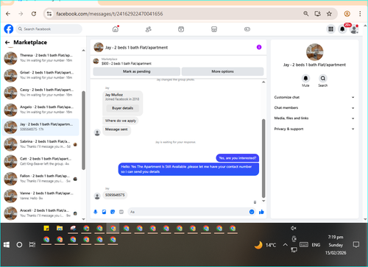Screen dimensions: 368x267
Task: Open Chrome profile avatar icon
Action: [x=347, y=14]
